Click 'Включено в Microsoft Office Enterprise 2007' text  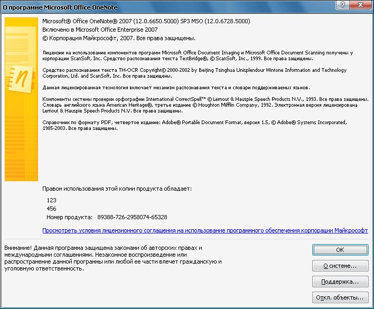100,30
